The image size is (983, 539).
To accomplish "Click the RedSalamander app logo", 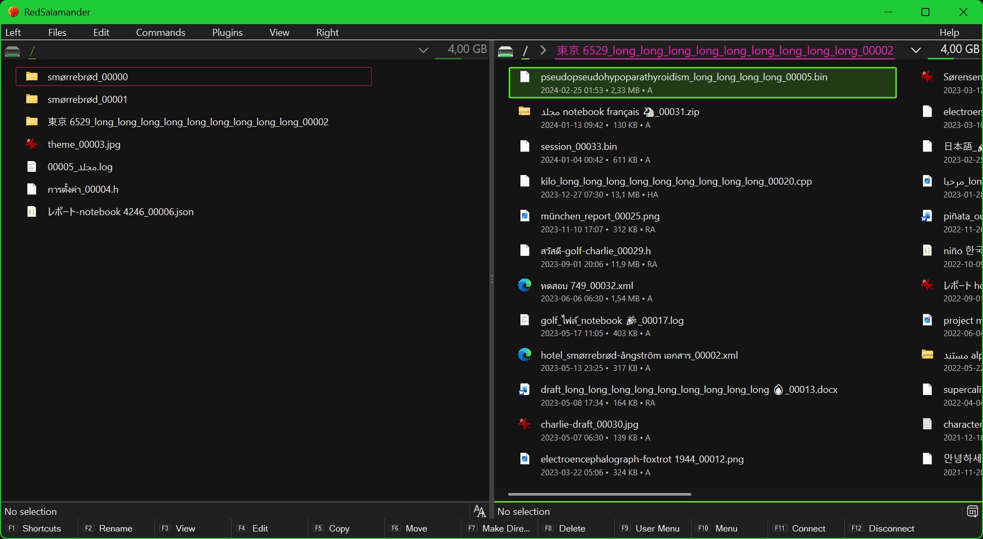I will (13, 12).
